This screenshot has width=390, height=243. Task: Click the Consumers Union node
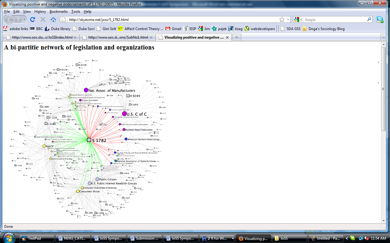(x=78, y=191)
